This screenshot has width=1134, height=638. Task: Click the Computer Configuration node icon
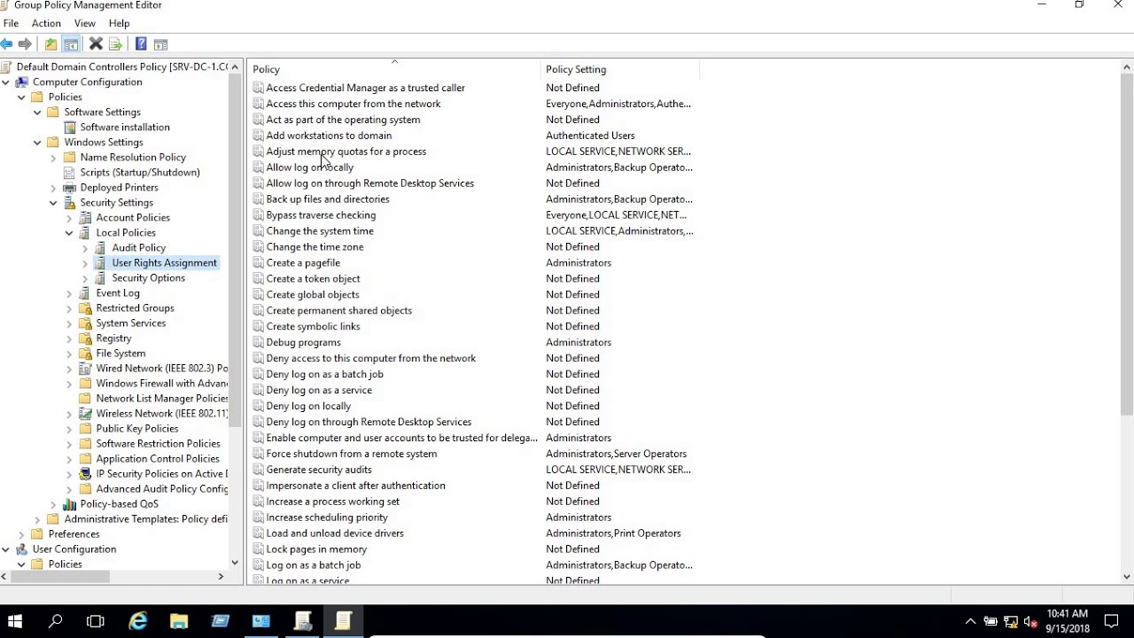pos(22,82)
